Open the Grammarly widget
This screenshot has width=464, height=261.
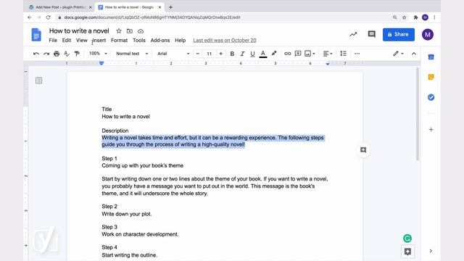point(407,239)
